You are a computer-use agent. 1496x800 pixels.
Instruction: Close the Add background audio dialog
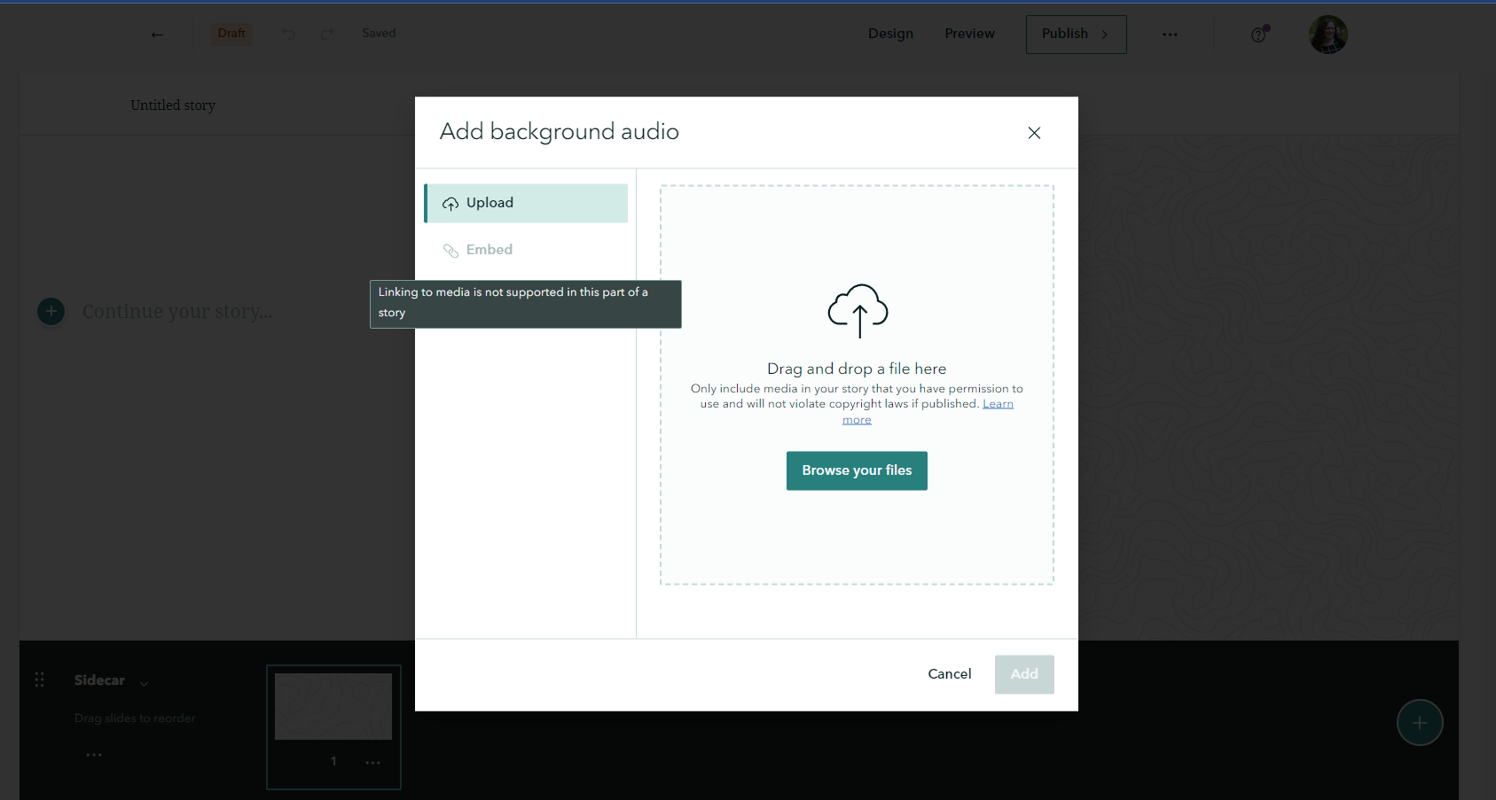[x=1034, y=133]
